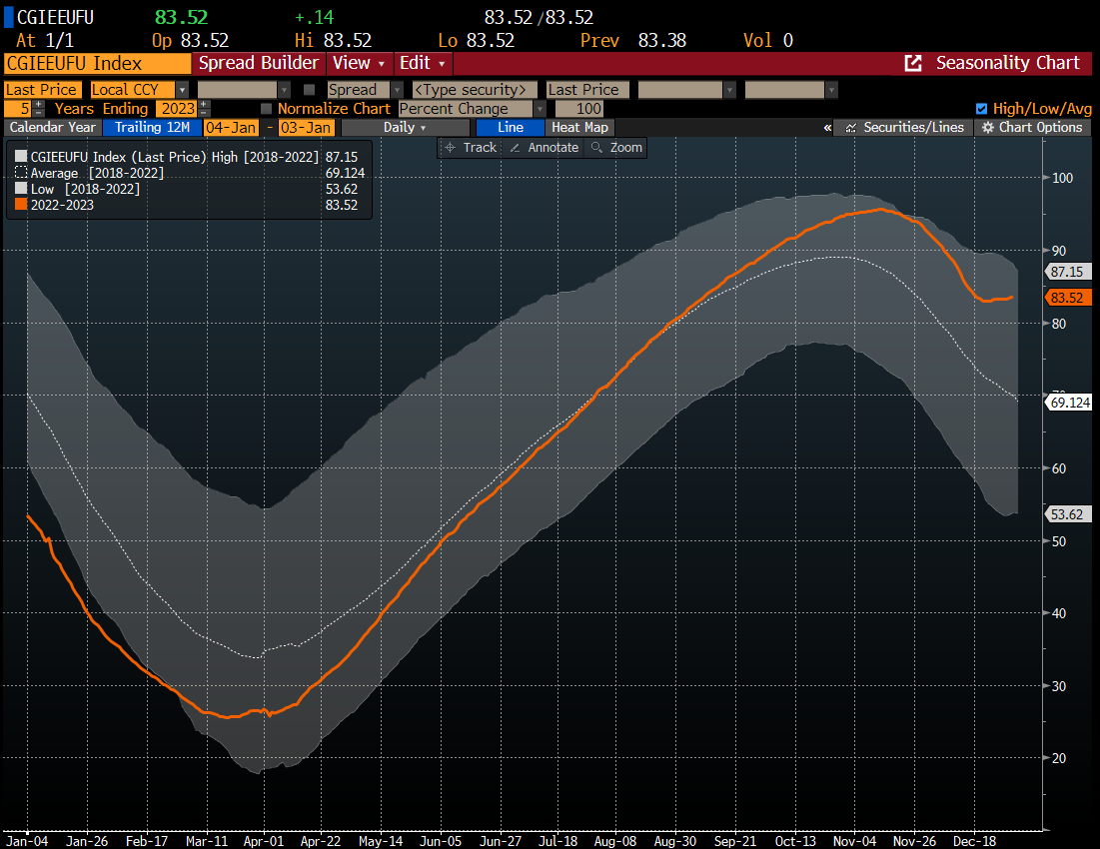Open the Local CCY dropdown

coord(139,90)
